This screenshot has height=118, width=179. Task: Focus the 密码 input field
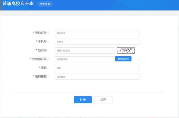97,68
